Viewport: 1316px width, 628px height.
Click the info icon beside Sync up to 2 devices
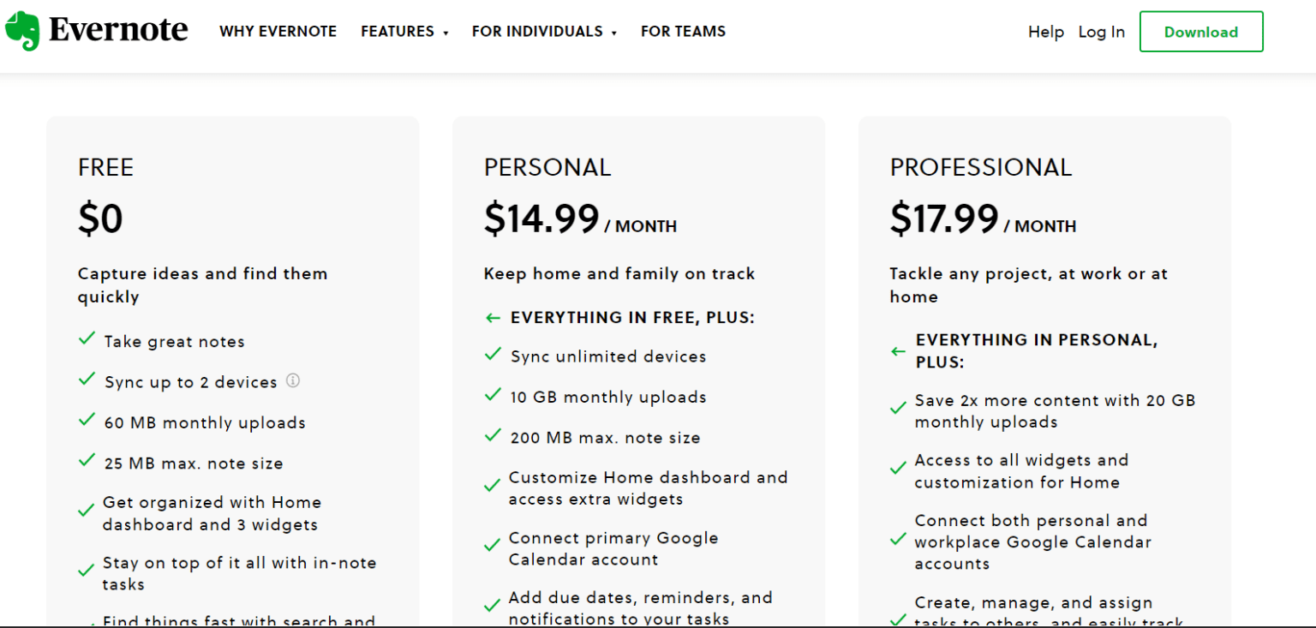pos(293,380)
